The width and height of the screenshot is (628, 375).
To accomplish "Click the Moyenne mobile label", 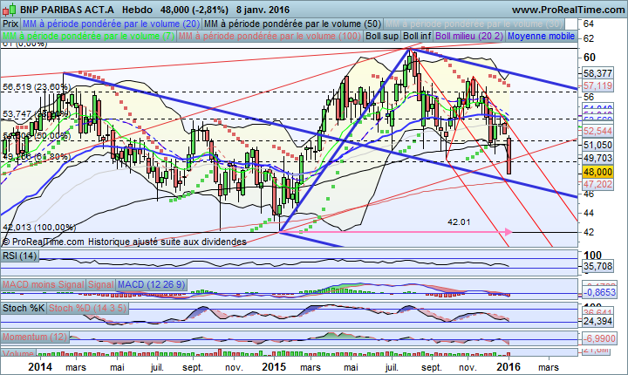I will (541, 36).
